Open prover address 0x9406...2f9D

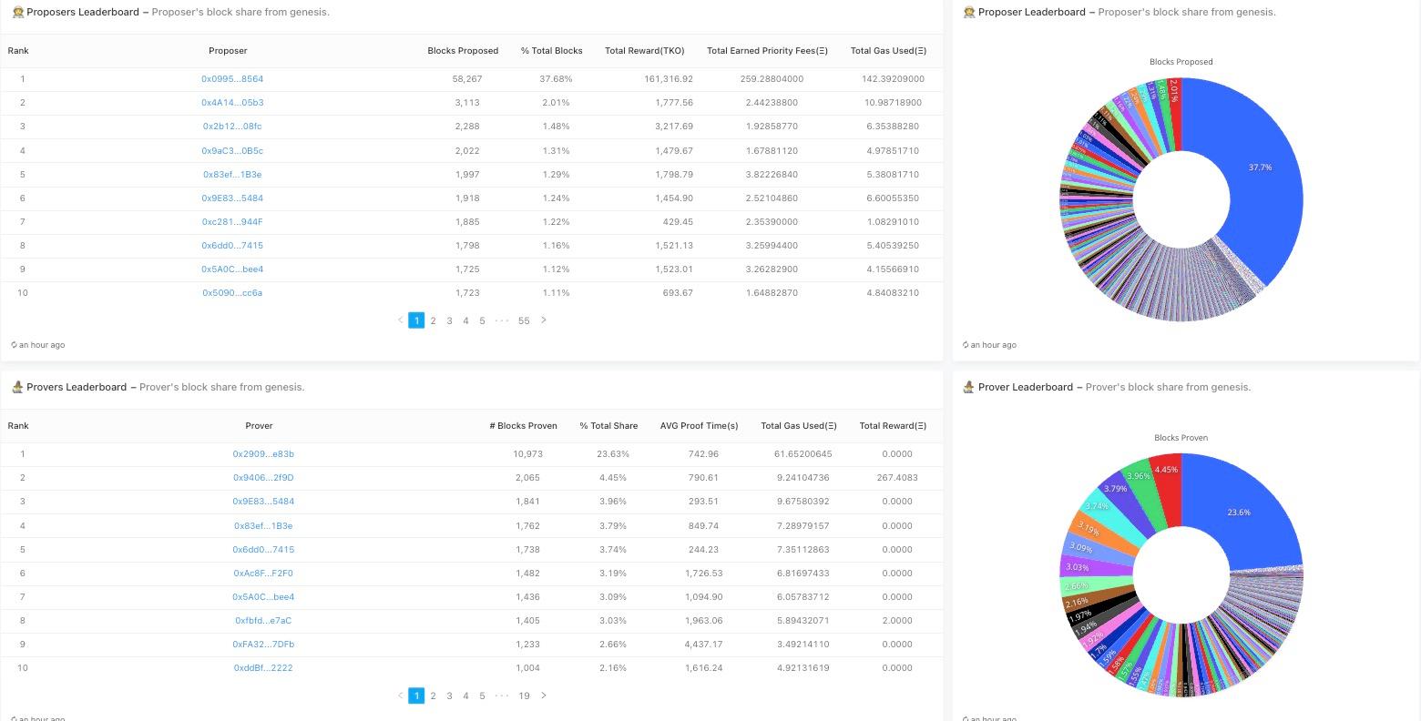pos(263,478)
